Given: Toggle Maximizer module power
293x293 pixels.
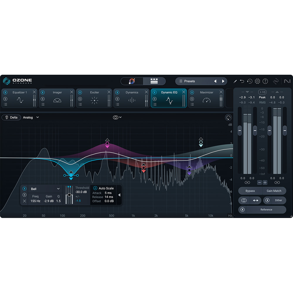Looking at the screenshot, I should coord(192,92).
